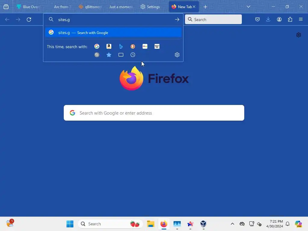
Task: Open File Explorer from the taskbar
Action: tap(151, 224)
